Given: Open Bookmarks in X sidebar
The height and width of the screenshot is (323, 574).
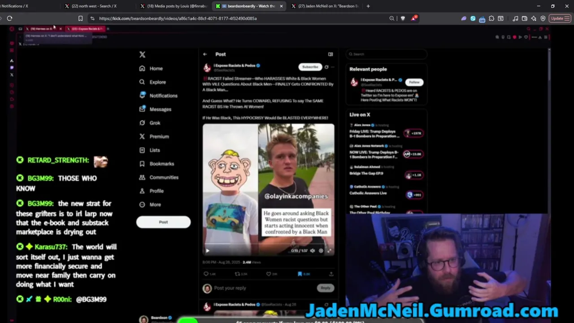Looking at the screenshot, I should pos(157,164).
